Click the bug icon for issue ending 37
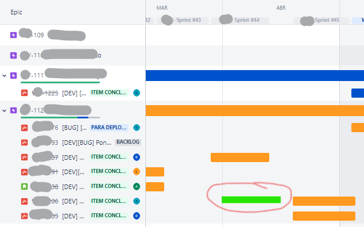Screen dimensions: 364x227 click(24, 157)
